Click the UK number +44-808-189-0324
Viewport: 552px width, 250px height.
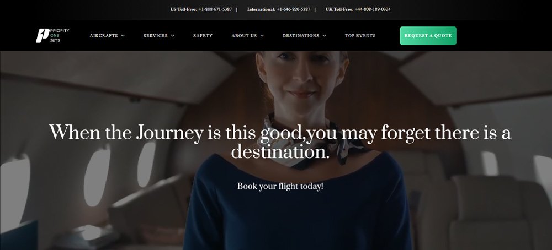[373, 9]
